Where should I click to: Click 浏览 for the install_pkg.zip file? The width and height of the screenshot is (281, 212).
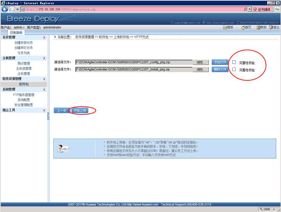pos(201,69)
